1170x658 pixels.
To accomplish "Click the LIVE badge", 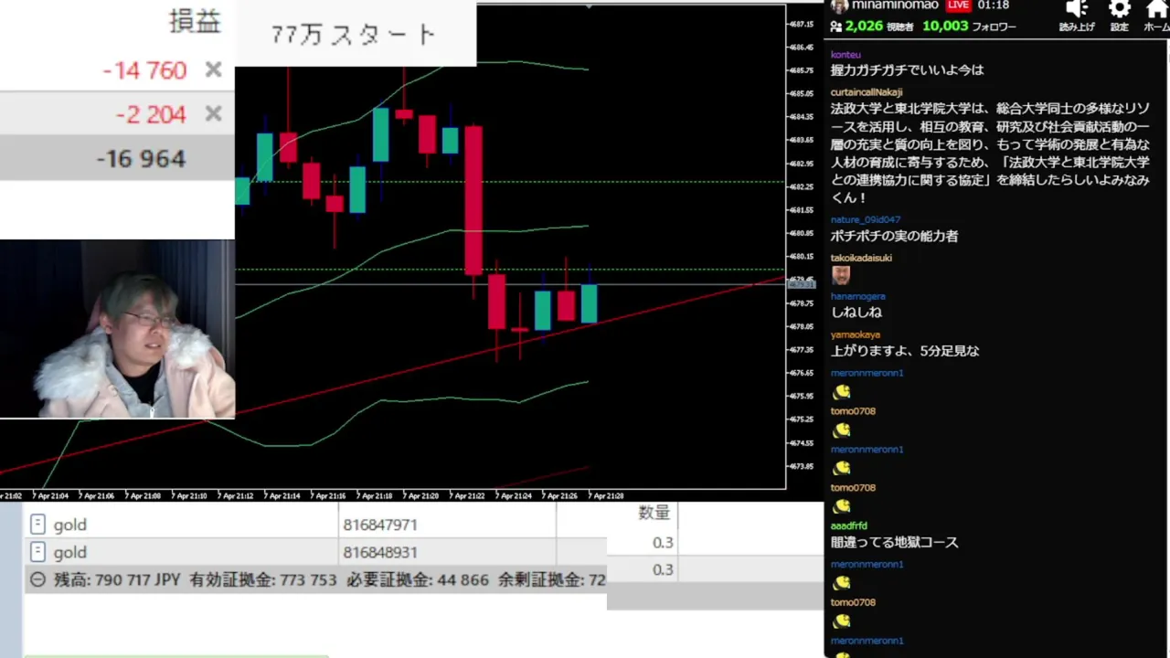I will click(958, 5).
